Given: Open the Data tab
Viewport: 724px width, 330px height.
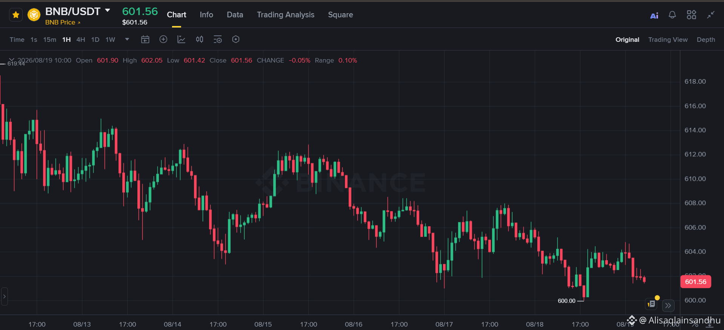Looking at the screenshot, I should click(x=235, y=15).
